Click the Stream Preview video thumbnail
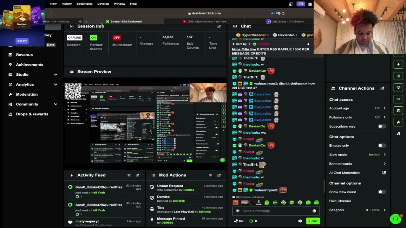This screenshot has height=228, width=406. pos(145,123)
